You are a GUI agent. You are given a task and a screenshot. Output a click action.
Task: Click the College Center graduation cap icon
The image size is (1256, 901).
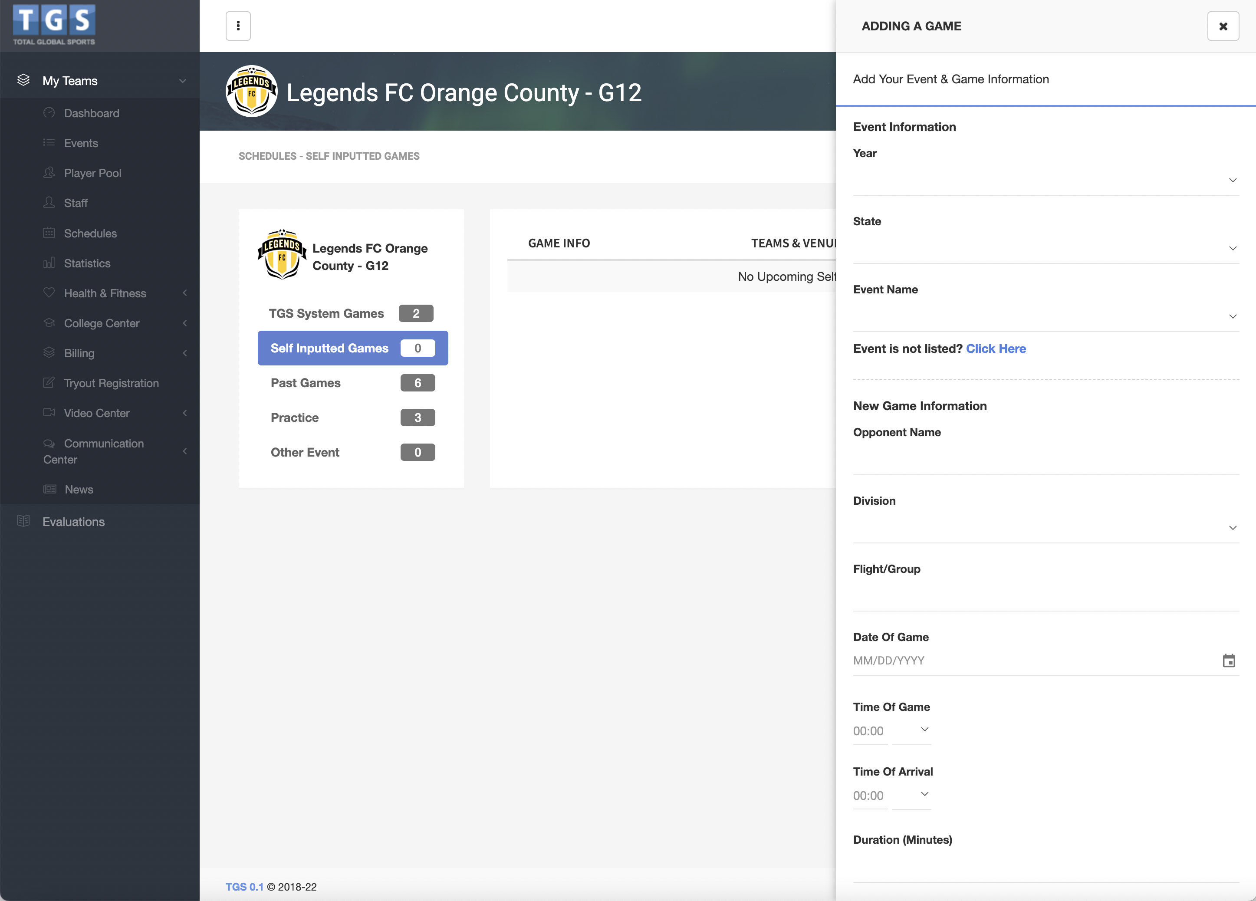tap(49, 323)
